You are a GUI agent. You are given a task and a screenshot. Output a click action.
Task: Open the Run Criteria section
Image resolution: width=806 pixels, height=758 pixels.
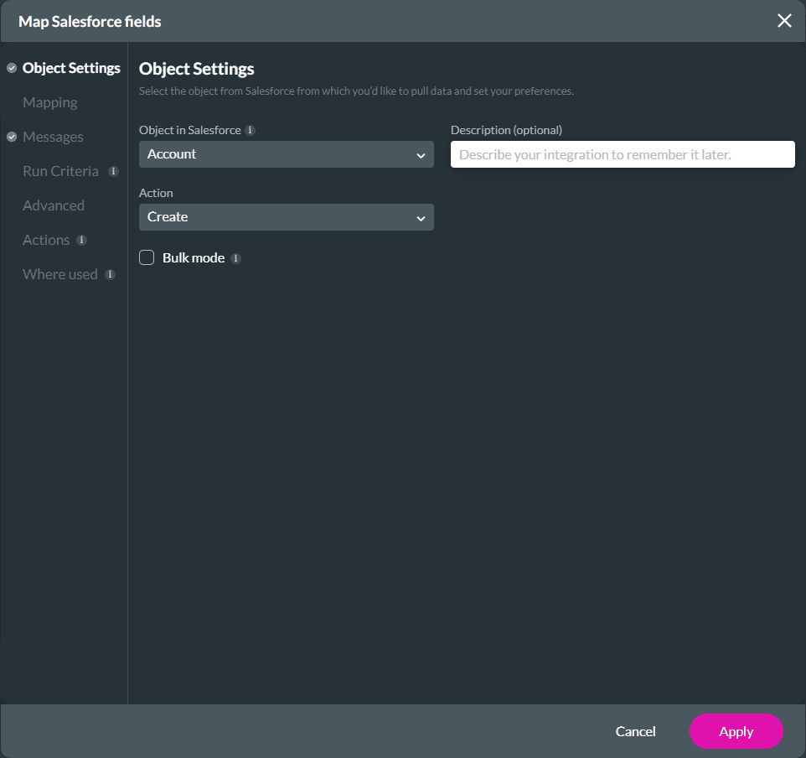62,171
